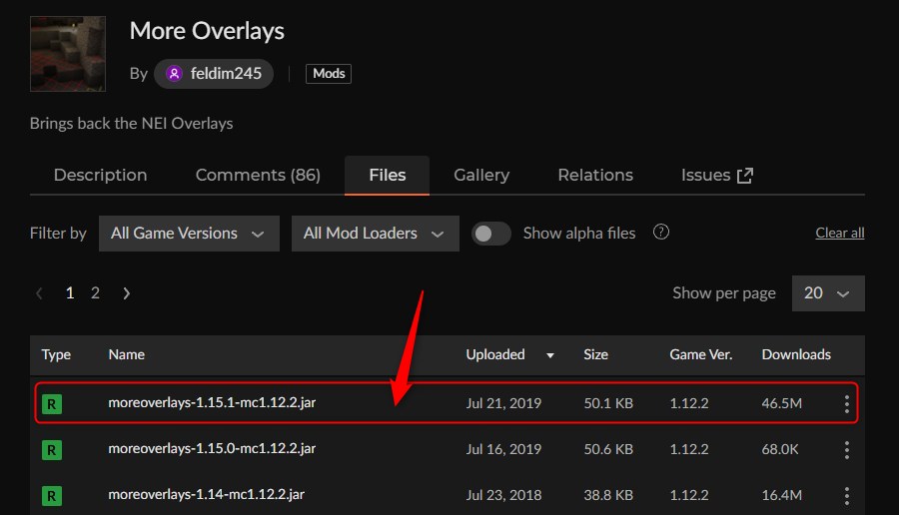Click the help icon next to alpha files
Screen dimensions: 899x515
coord(661,232)
